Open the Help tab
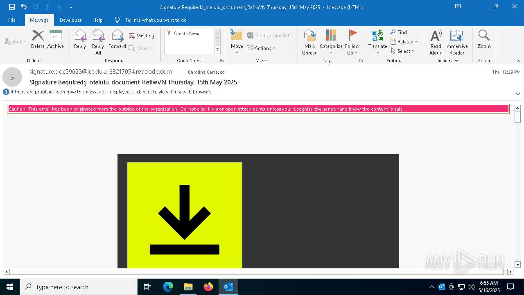The image size is (524, 295). 97,20
